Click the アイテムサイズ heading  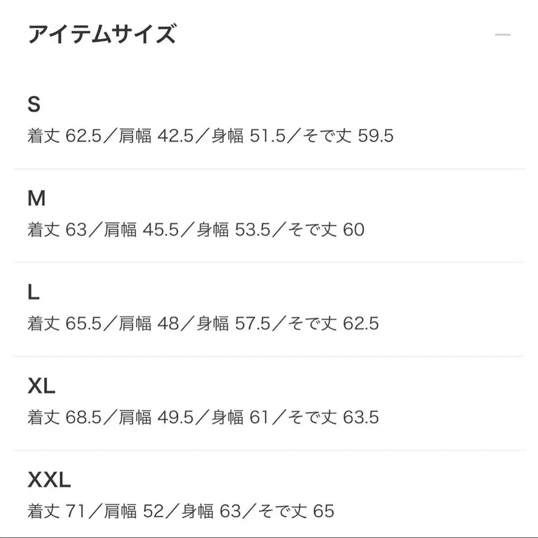[102, 35]
